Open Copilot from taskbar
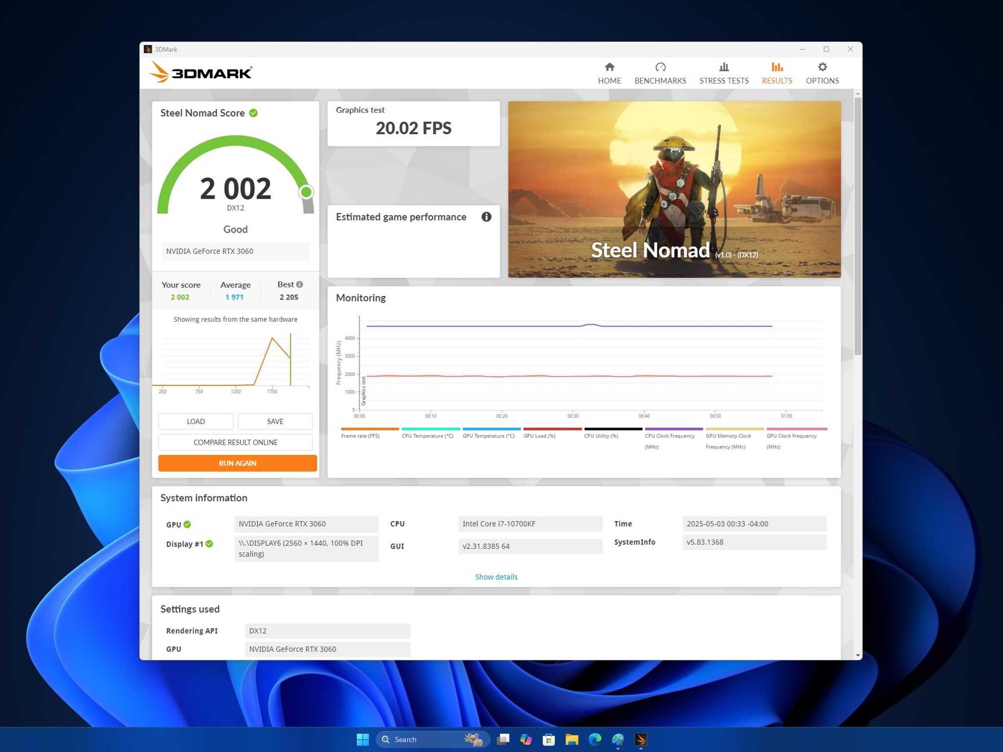The width and height of the screenshot is (1003, 752). point(526,739)
